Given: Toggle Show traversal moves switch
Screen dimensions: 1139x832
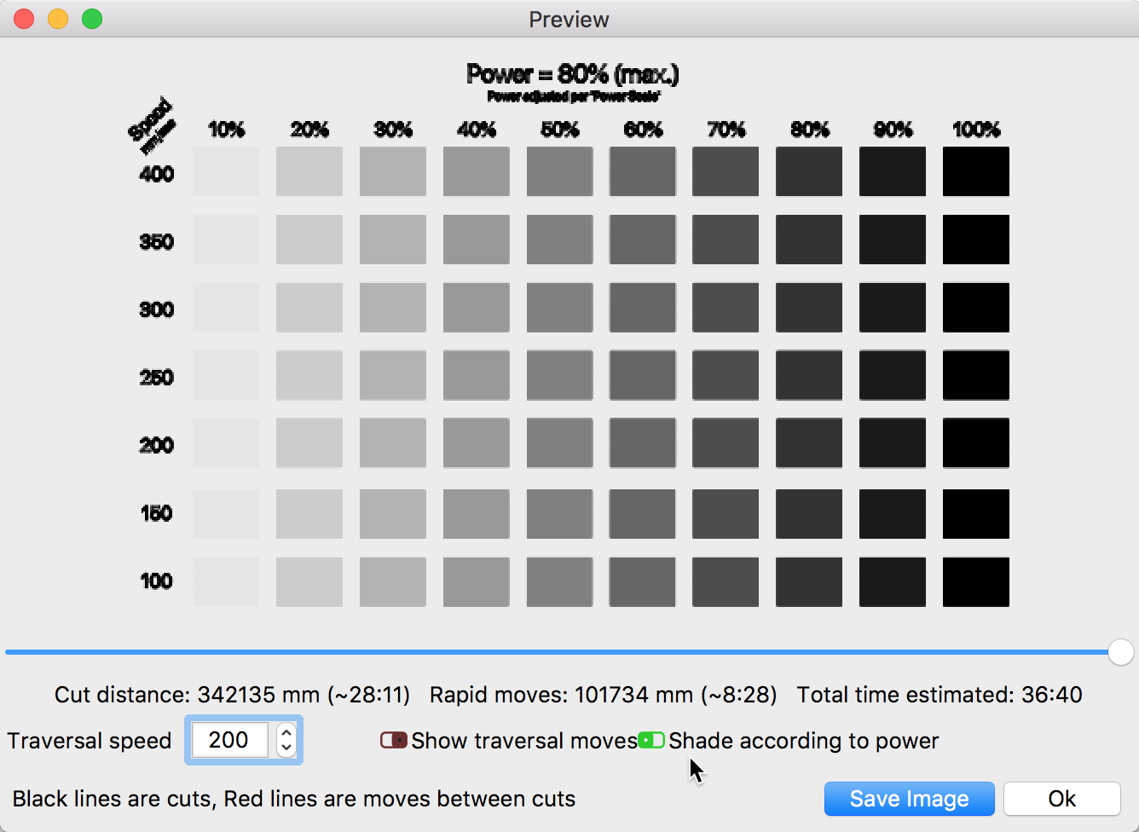Looking at the screenshot, I should point(393,740).
